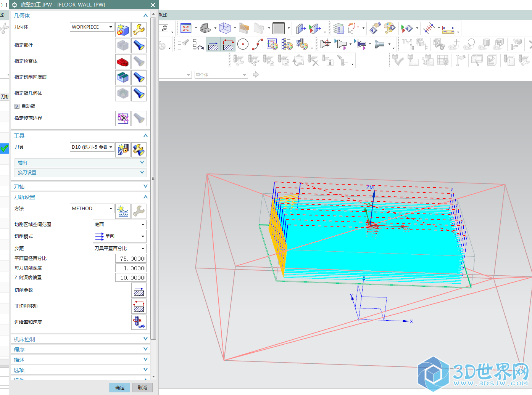Close the 底壁加工 IPW dialog
The width and height of the screenshot is (532, 395).
click(x=153, y=5)
